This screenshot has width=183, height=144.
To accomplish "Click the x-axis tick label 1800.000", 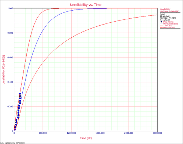I will click(100, 133).
